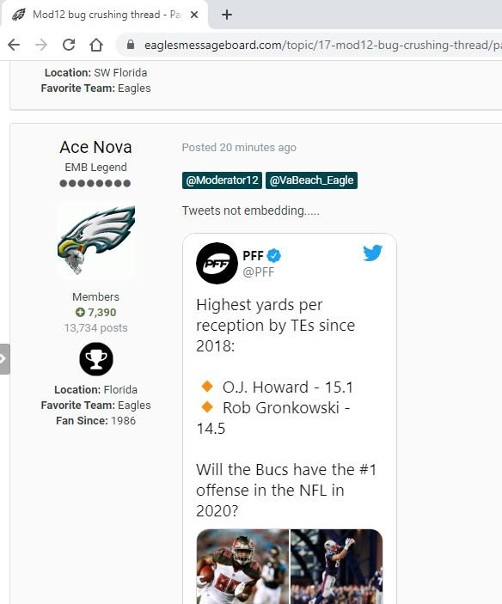
Task: Click the padlock site security icon
Action: [x=131, y=45]
